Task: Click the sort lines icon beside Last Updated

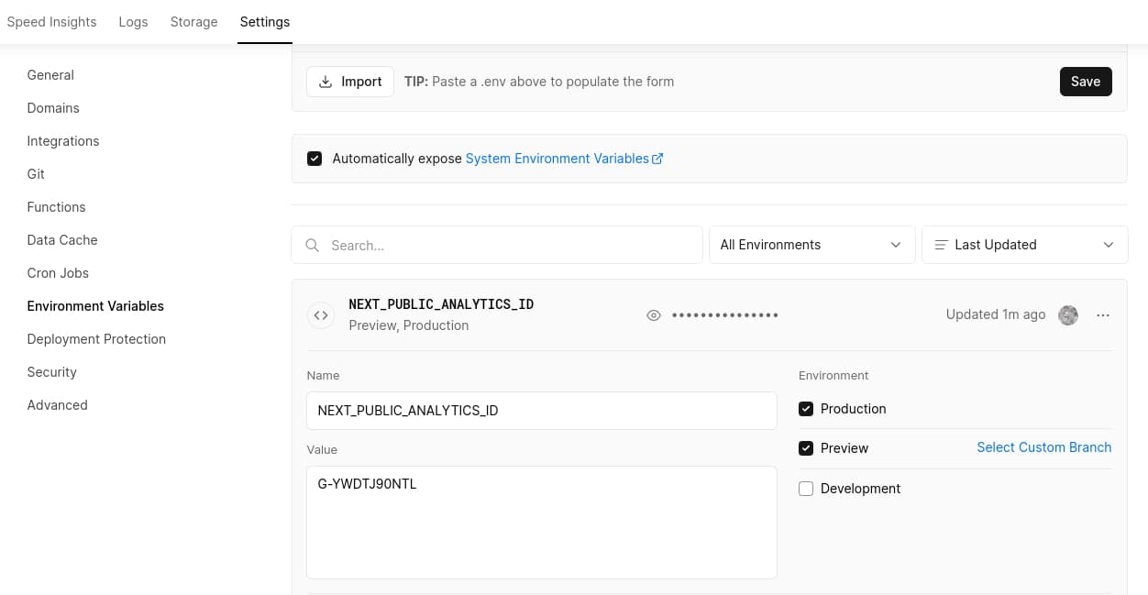Action: pos(941,245)
